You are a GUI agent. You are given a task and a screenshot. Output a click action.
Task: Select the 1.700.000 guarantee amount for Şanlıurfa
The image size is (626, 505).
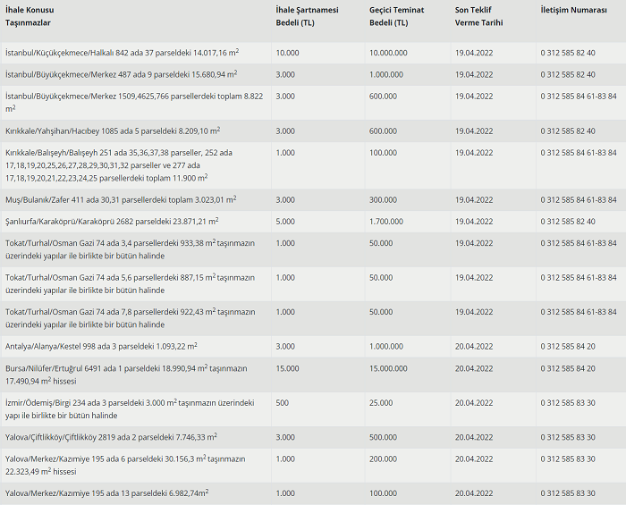[x=386, y=221]
